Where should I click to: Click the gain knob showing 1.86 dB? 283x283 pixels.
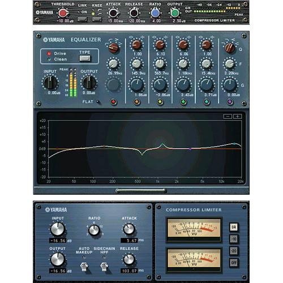coord(137,85)
